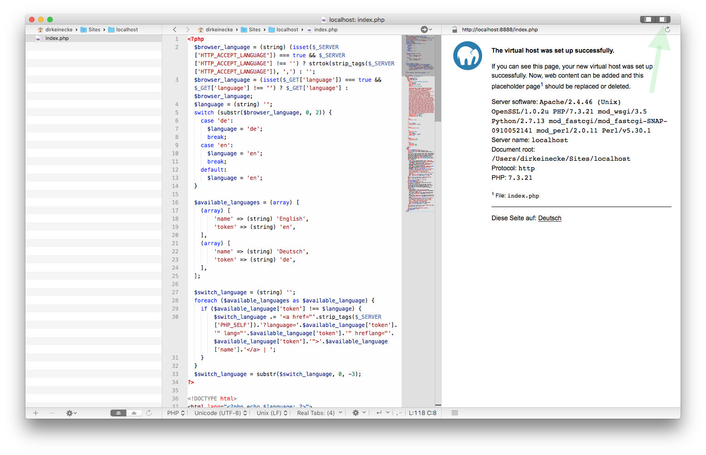Click the forward navigation arrow in the path bar

click(188, 29)
